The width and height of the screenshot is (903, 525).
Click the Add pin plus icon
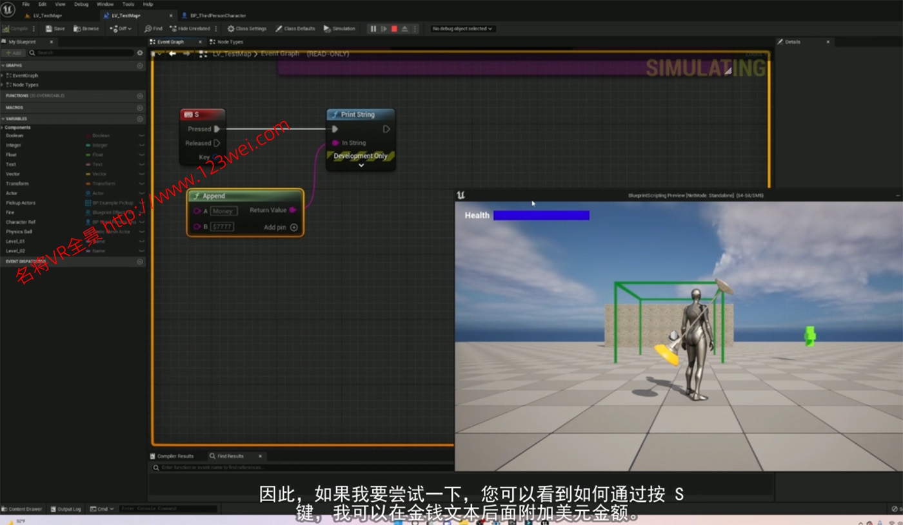tap(294, 227)
